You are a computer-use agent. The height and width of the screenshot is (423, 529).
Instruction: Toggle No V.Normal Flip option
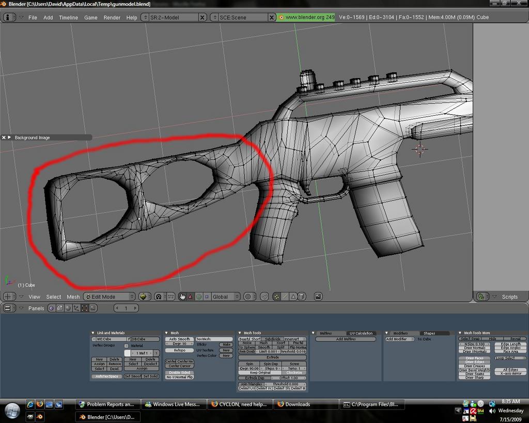[x=179, y=377]
